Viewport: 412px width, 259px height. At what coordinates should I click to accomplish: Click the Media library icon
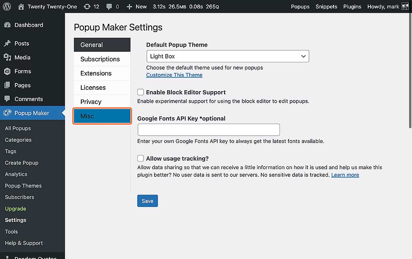point(7,57)
